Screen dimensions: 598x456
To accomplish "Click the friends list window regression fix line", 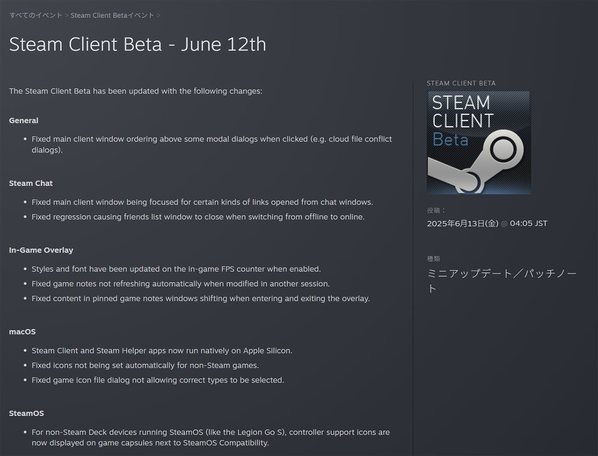I will [198, 217].
